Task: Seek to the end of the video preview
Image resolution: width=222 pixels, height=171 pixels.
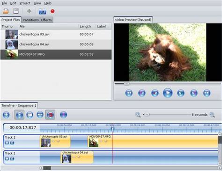Action: tap(207, 93)
